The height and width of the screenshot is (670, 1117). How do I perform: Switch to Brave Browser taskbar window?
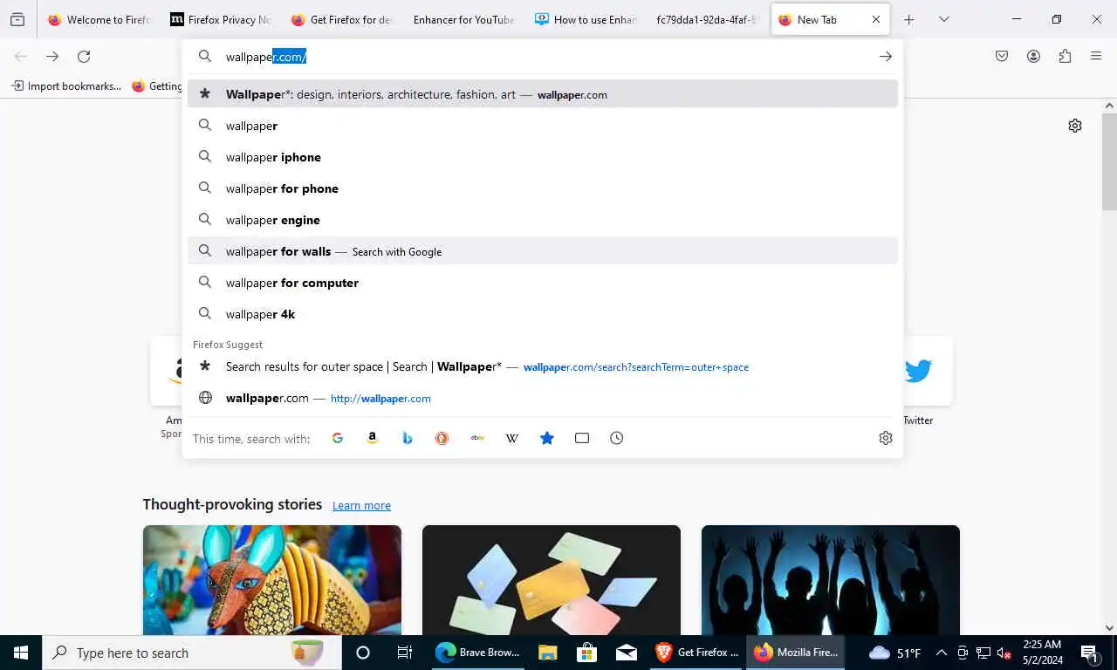coord(479,653)
